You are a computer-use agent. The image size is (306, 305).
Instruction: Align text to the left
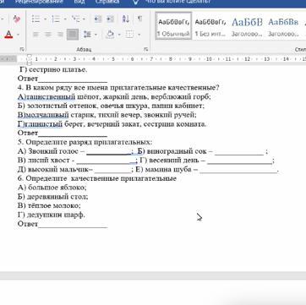pyautogui.click(x=36, y=35)
